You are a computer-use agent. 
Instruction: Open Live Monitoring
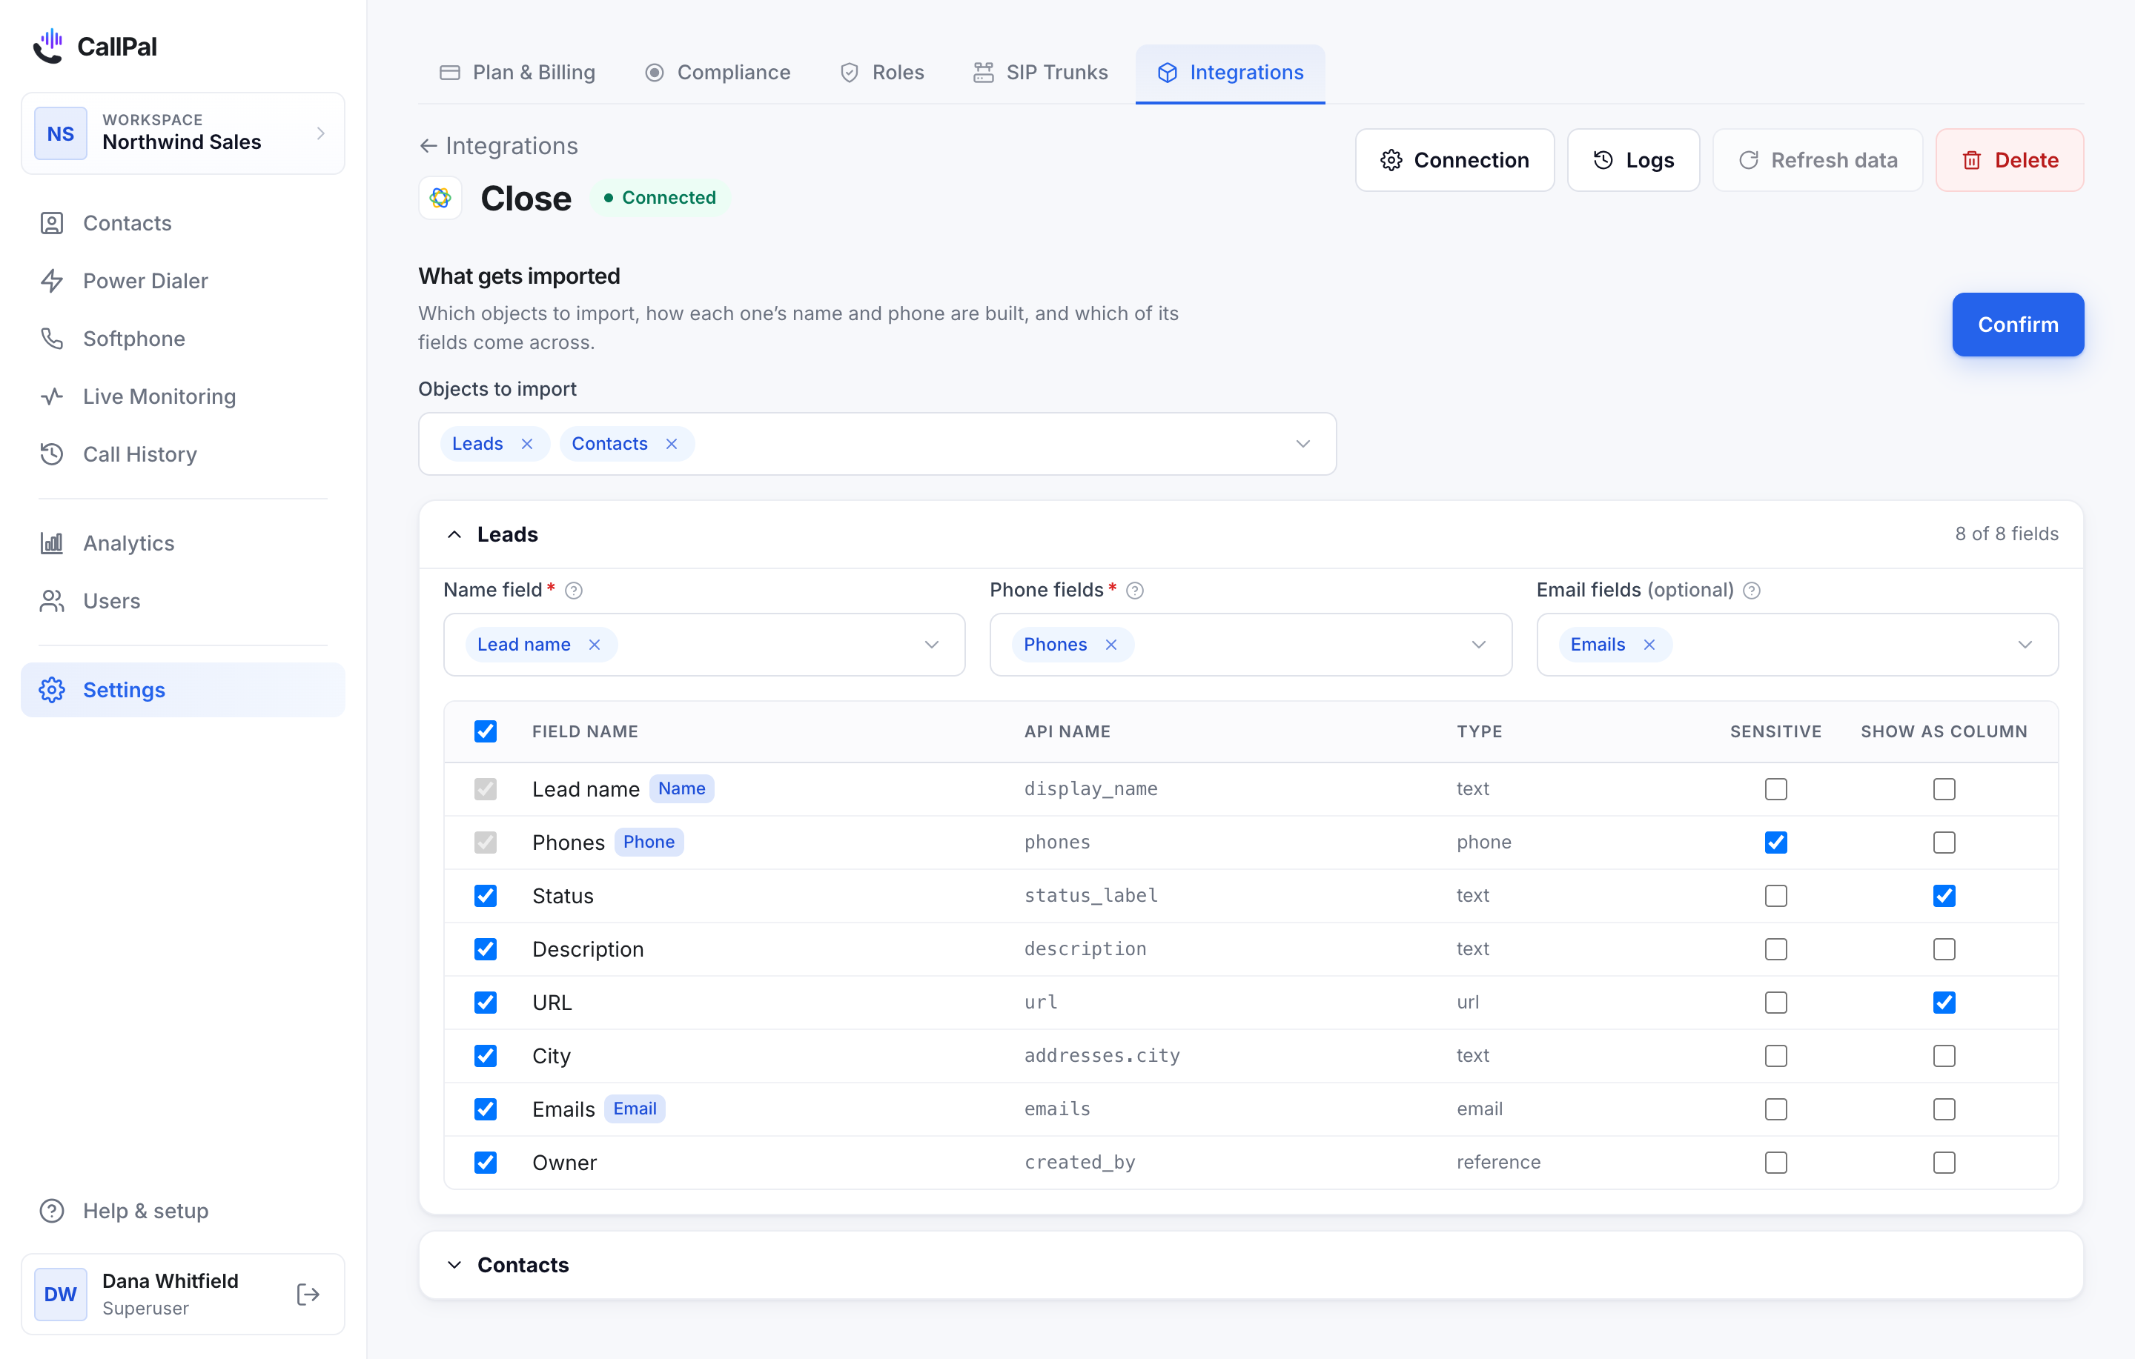pyautogui.click(x=182, y=396)
